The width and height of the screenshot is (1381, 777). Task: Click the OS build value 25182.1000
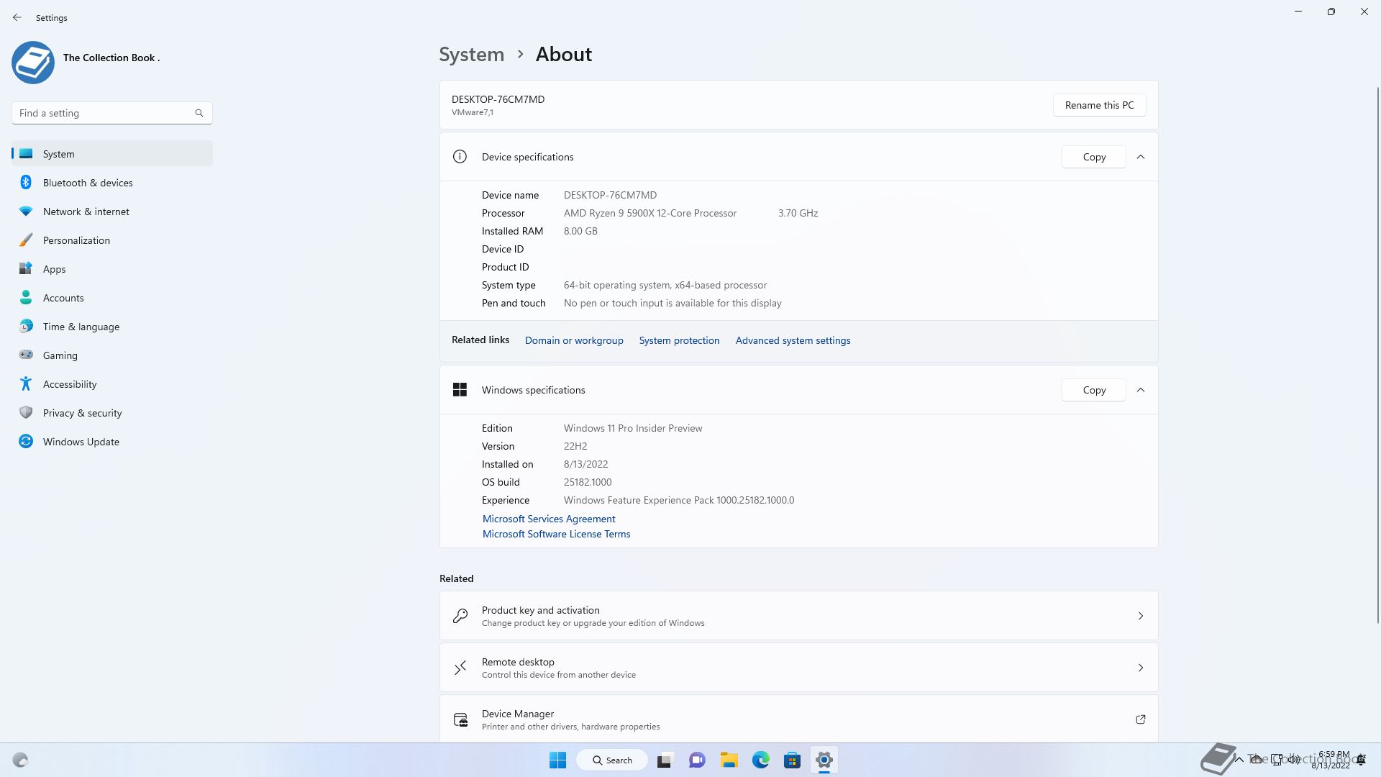588,482
